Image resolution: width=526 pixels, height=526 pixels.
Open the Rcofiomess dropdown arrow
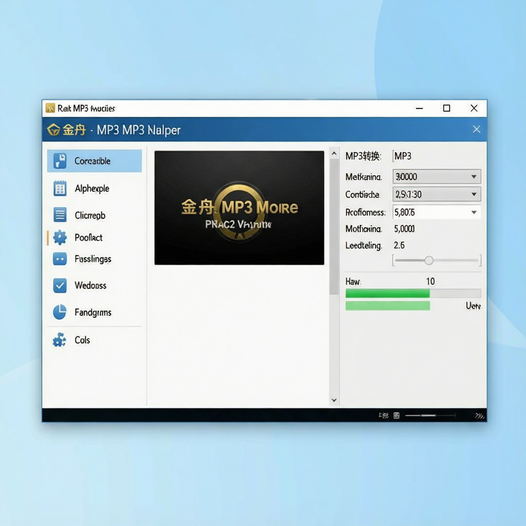click(474, 212)
